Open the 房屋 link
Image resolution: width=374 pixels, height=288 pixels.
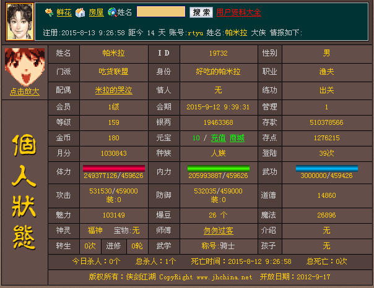pos(96,12)
